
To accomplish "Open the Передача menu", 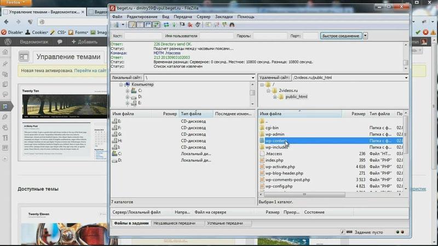I will click(183, 17).
